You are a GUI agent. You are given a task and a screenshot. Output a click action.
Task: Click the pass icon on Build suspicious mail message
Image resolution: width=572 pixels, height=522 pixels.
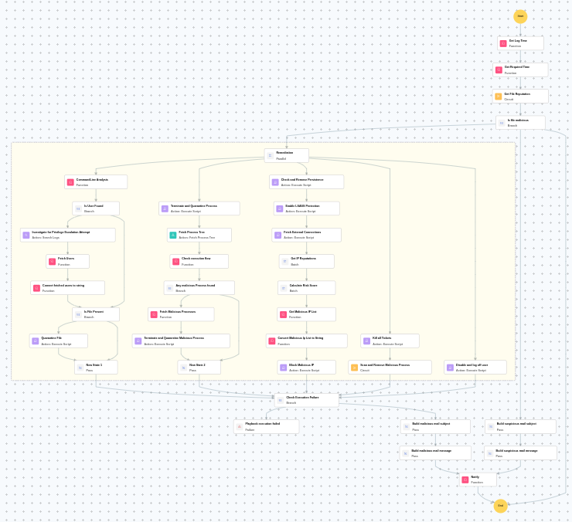pos(490,453)
